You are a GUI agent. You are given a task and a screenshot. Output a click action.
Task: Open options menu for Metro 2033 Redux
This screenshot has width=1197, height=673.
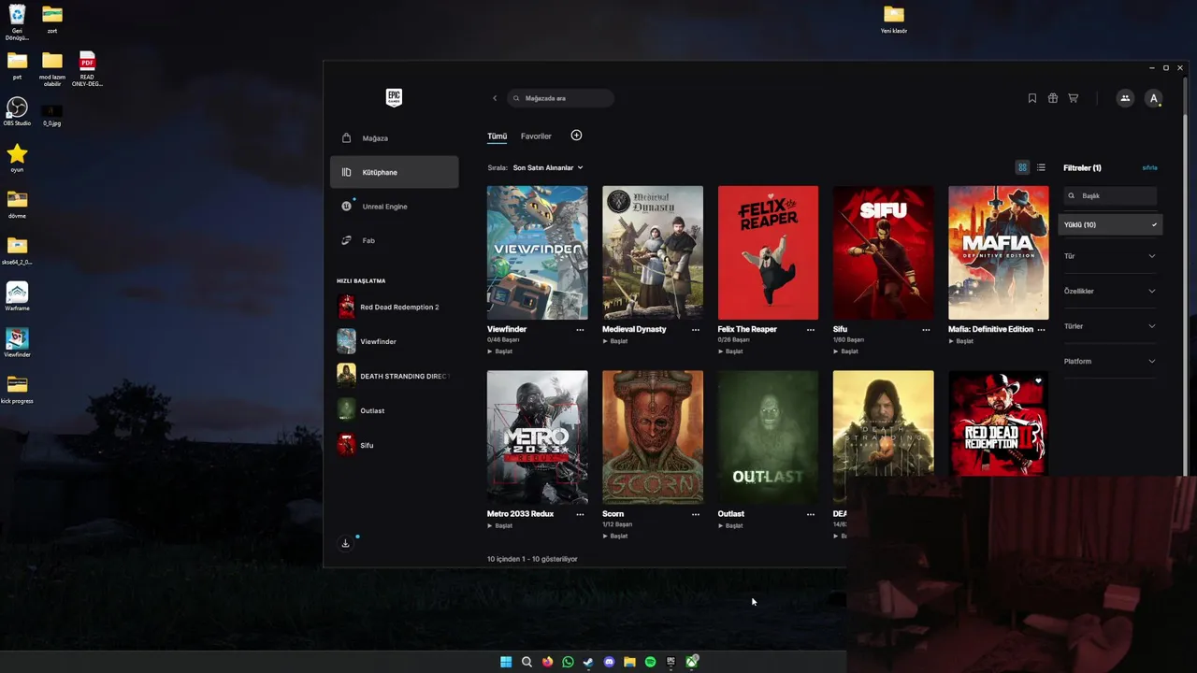point(580,514)
